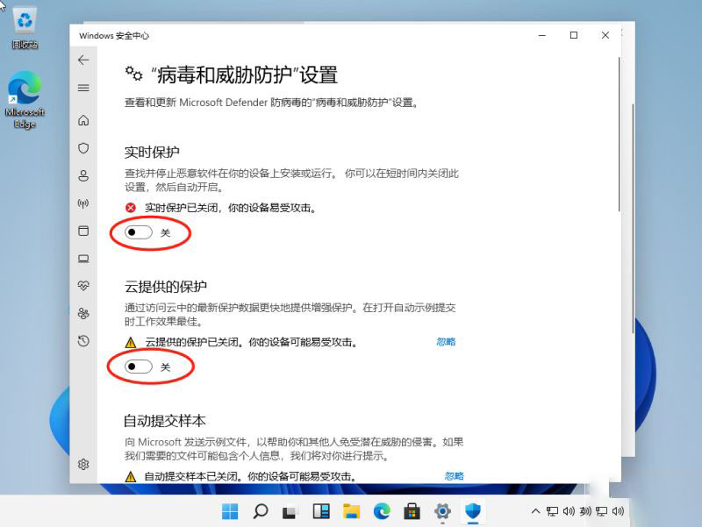The width and height of the screenshot is (702, 527).
Task: Click the Security Center window scrollbar
Action: pos(620,134)
